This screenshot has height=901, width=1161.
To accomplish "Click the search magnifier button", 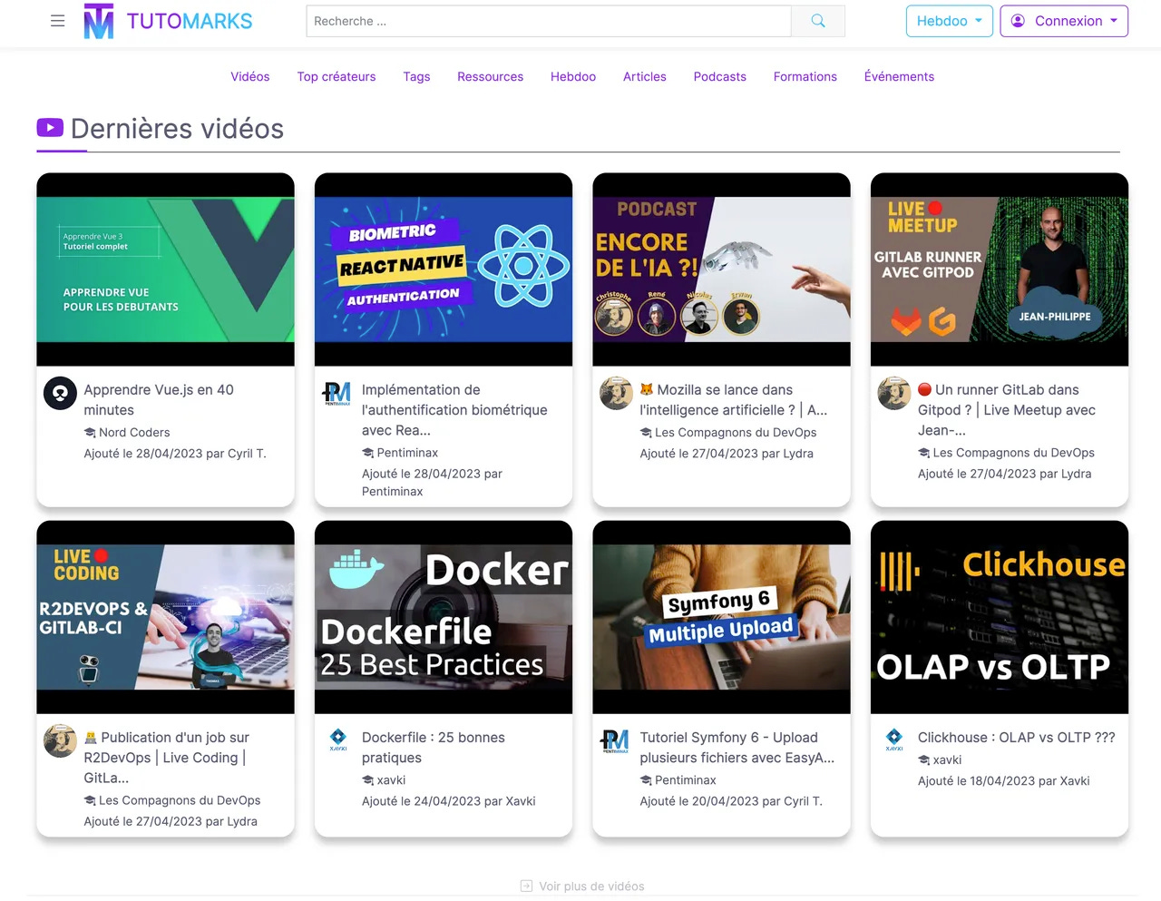I will 818,21.
